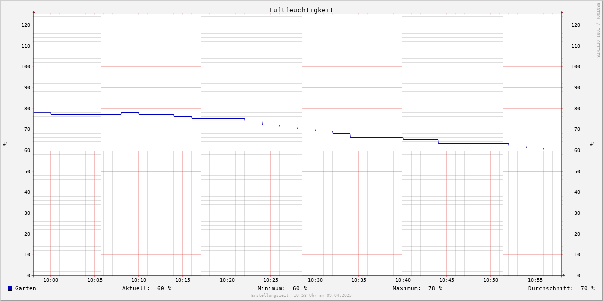Click the 30 label on the right axis
The width and height of the screenshot is (603, 301).
click(577, 213)
